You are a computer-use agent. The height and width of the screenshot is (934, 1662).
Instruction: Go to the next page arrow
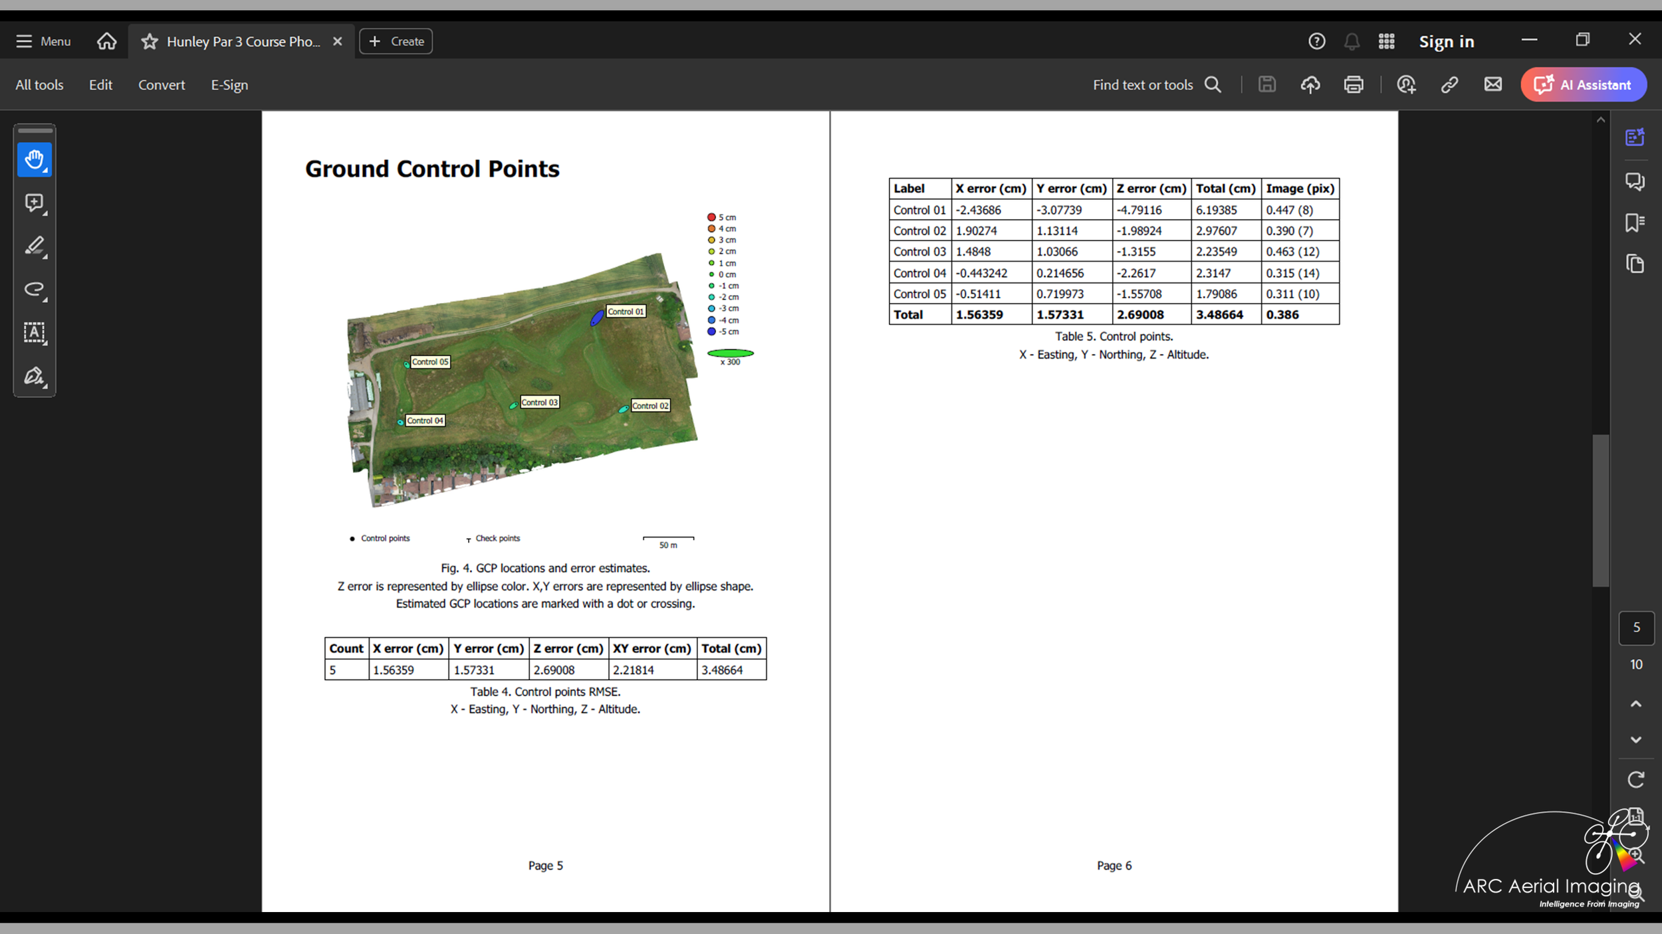click(1635, 739)
